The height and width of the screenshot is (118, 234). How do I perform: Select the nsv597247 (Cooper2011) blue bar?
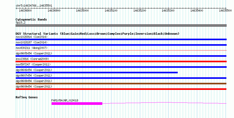(121, 67)
